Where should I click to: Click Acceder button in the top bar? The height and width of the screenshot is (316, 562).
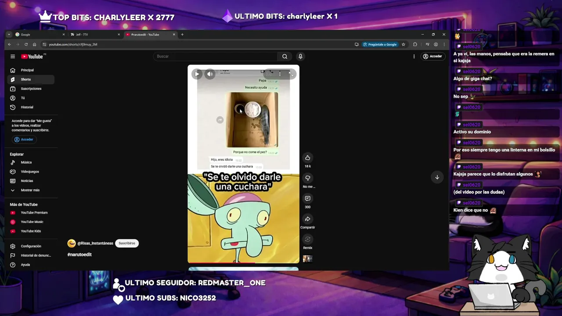pyautogui.click(x=432, y=56)
